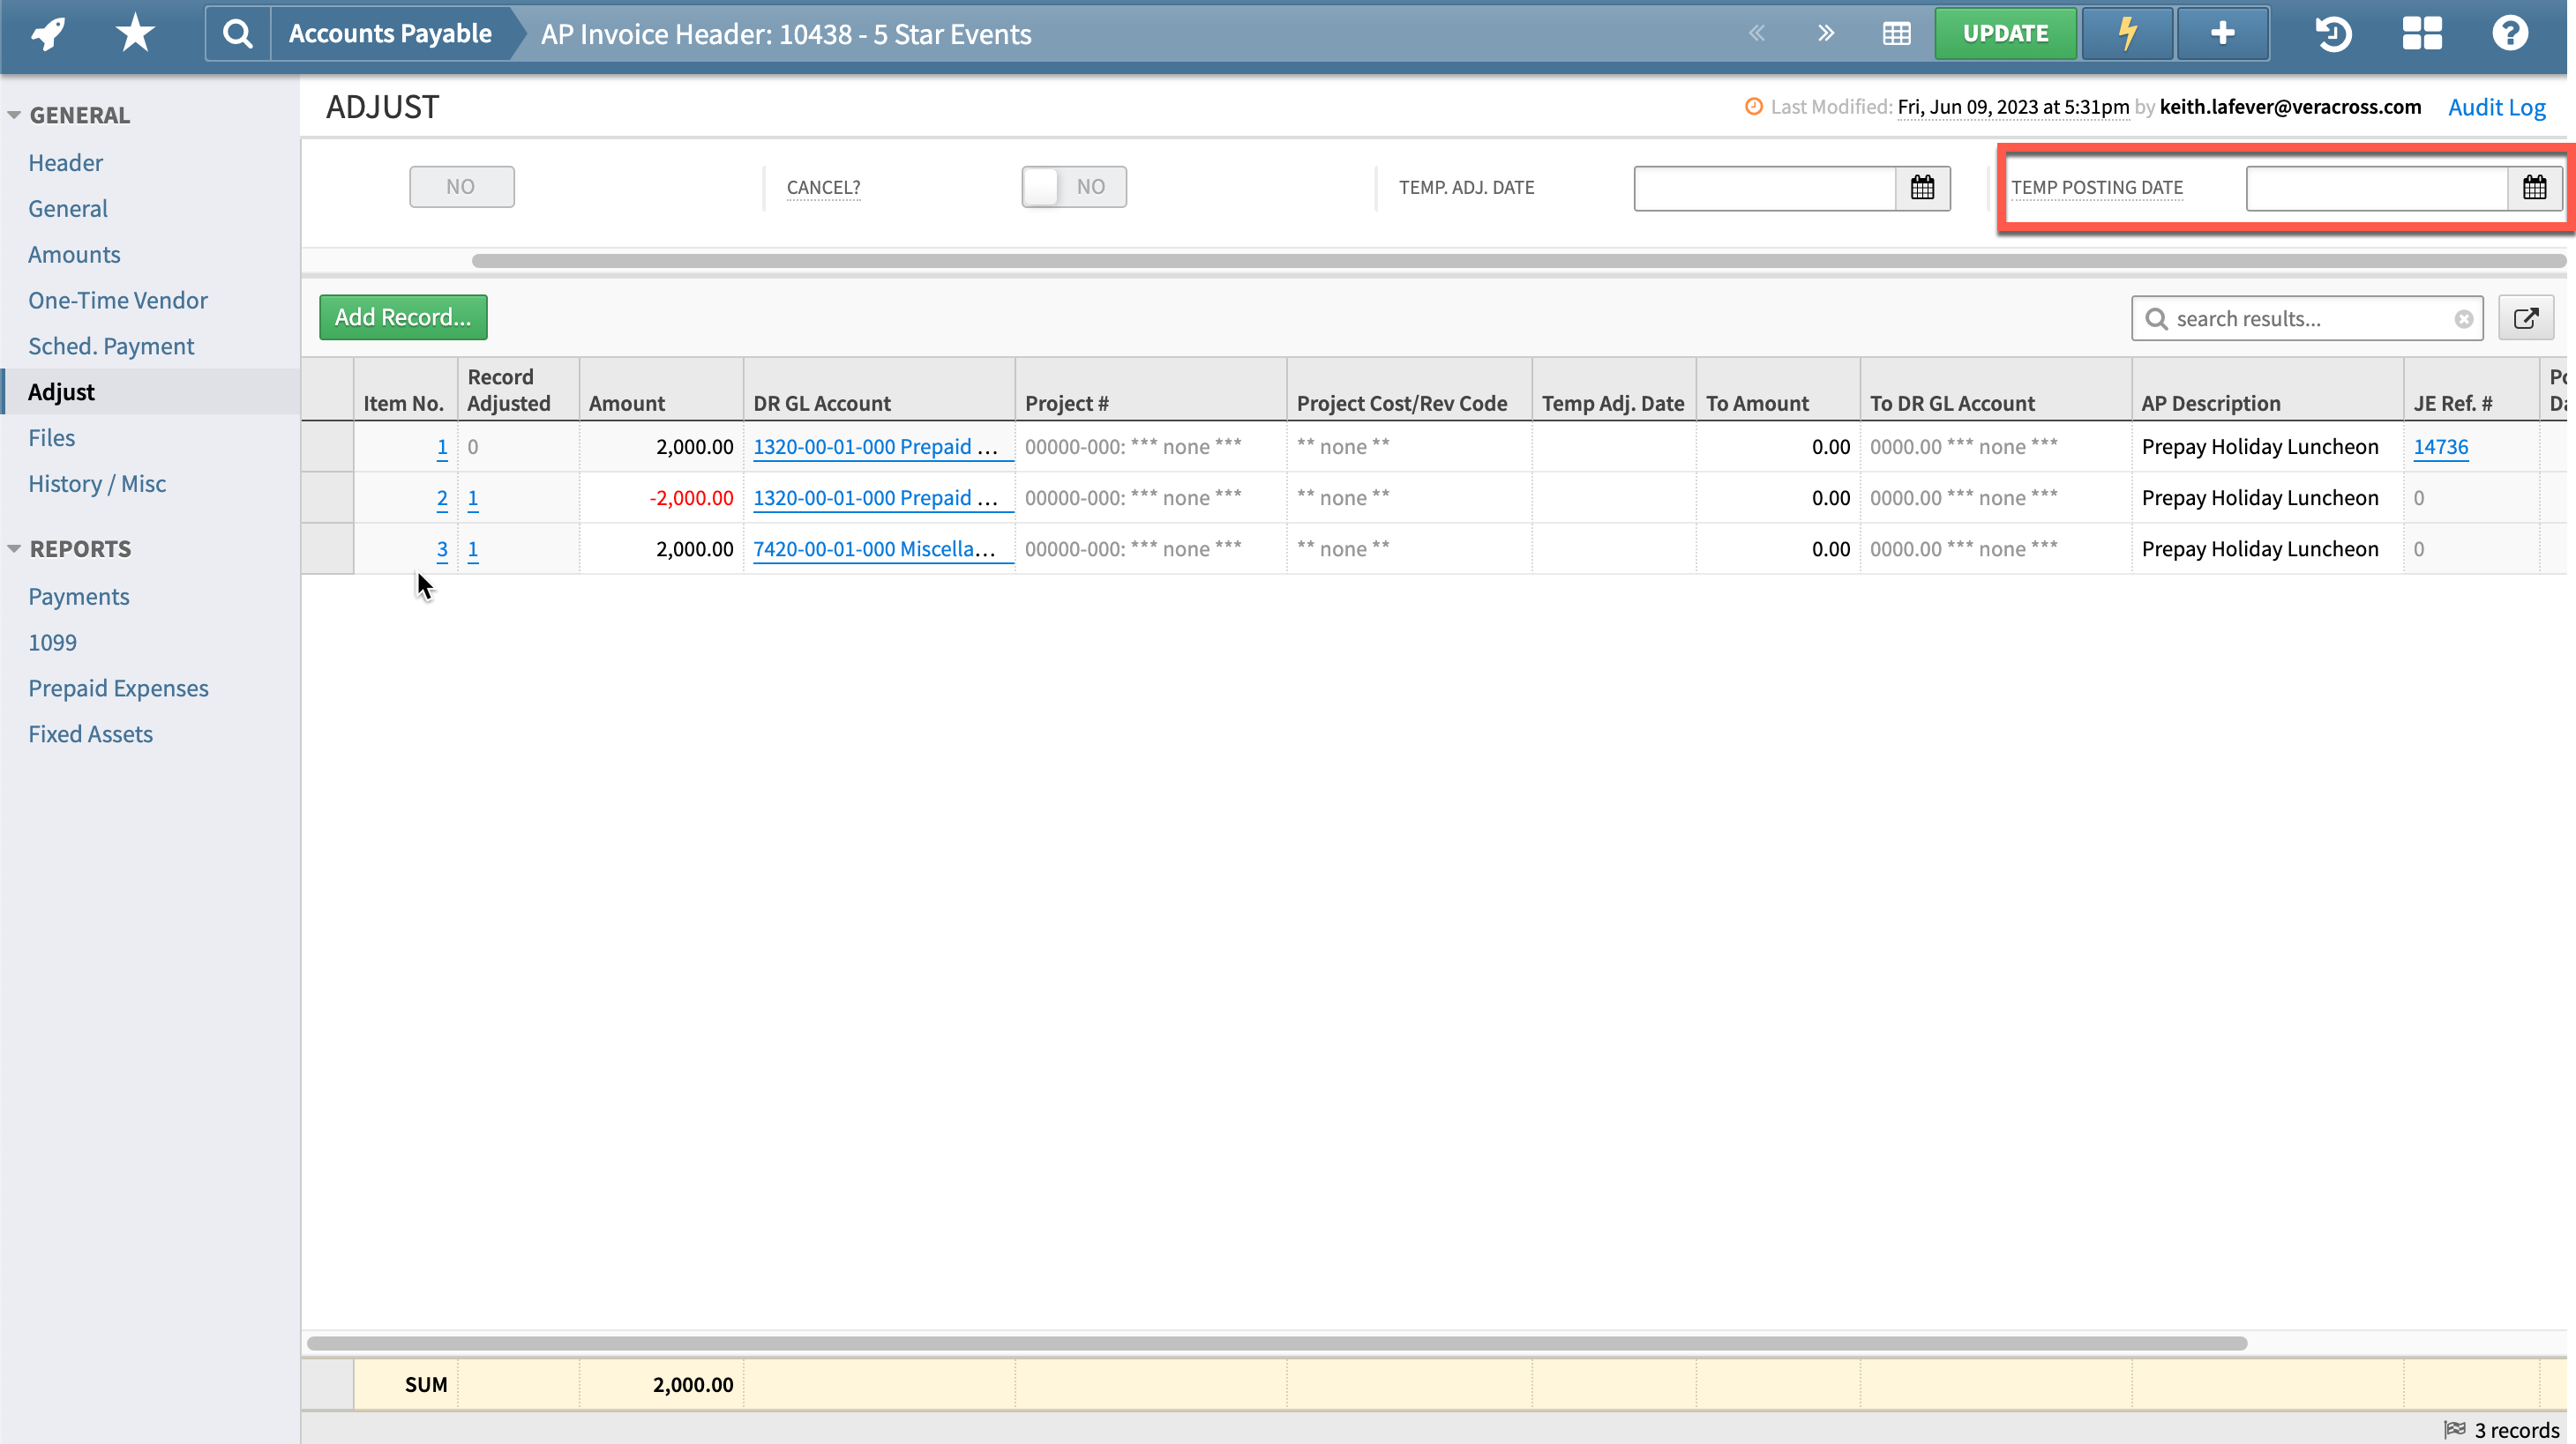Click the lightning bolt actions icon
2576x1444 pixels.
(x=2126, y=32)
